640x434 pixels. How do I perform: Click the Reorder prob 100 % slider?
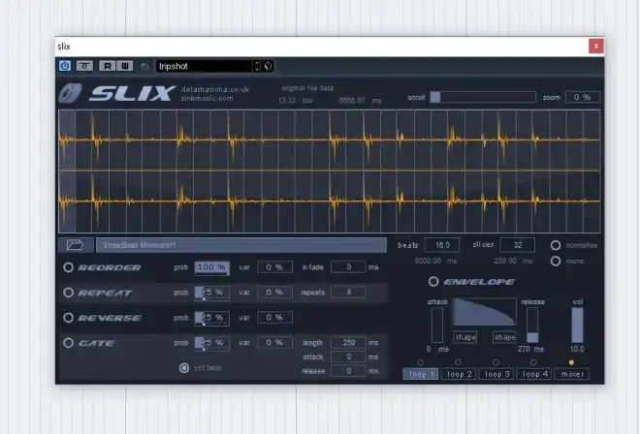(211, 267)
